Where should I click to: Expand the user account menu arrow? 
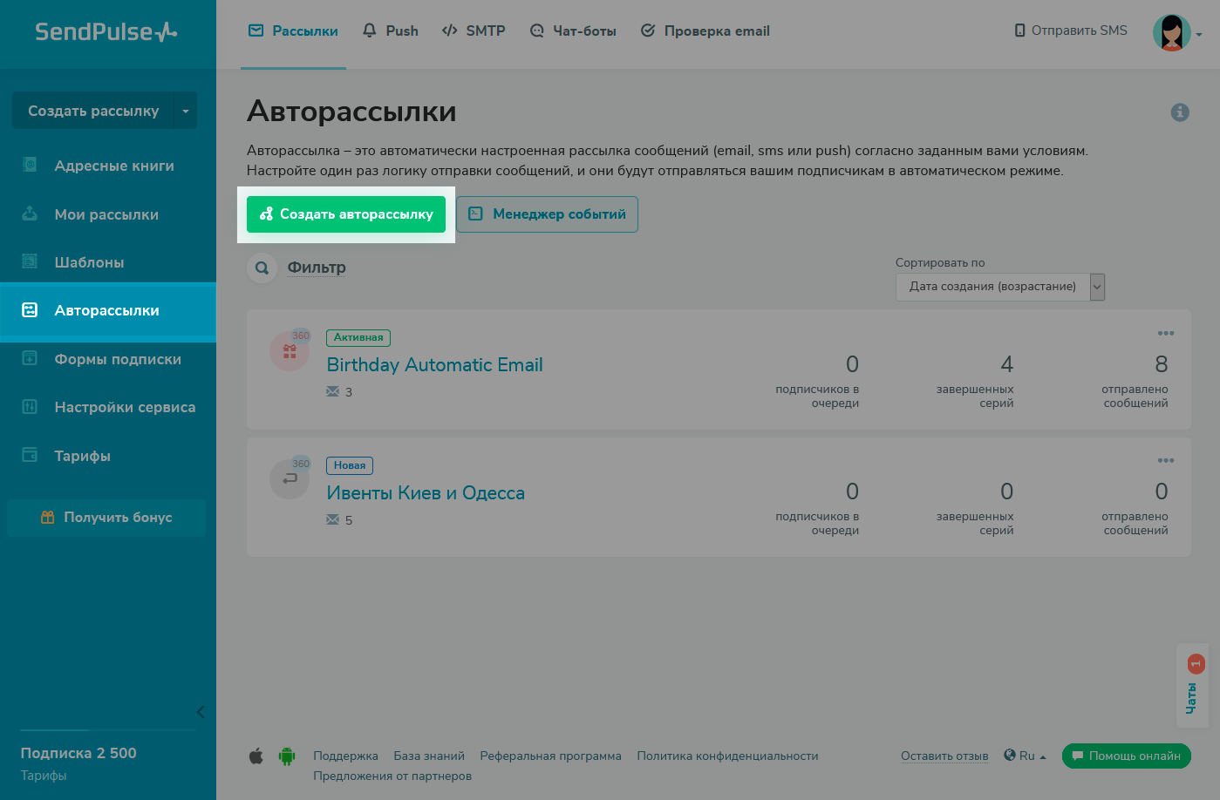pos(1199,35)
